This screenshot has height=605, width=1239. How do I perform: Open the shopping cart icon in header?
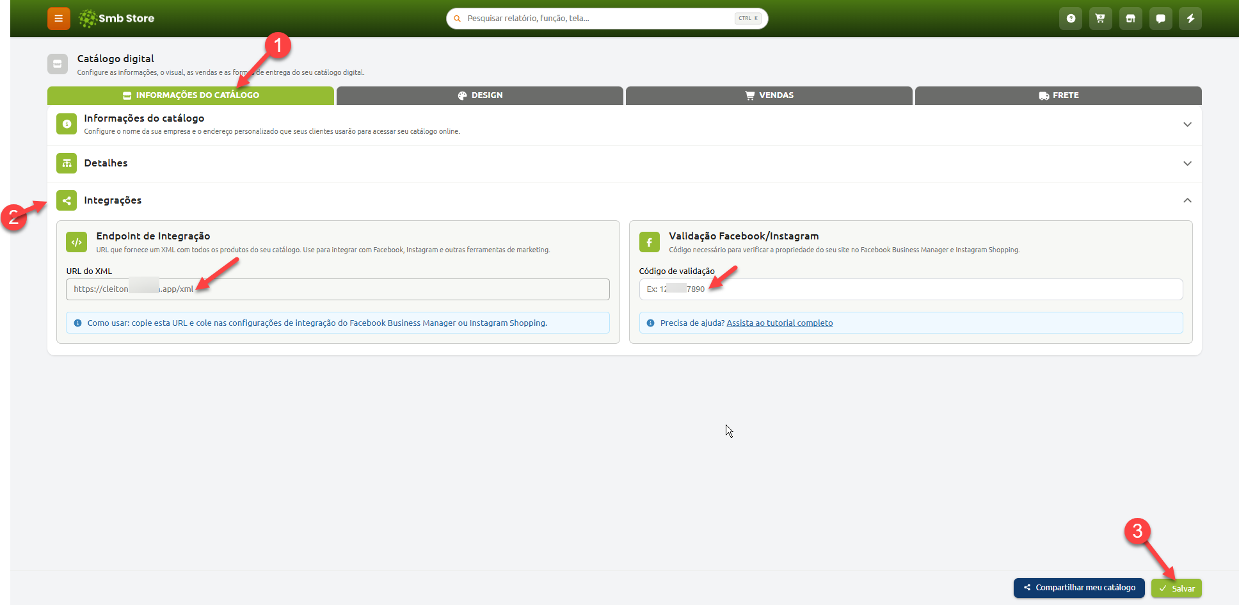pos(1101,19)
